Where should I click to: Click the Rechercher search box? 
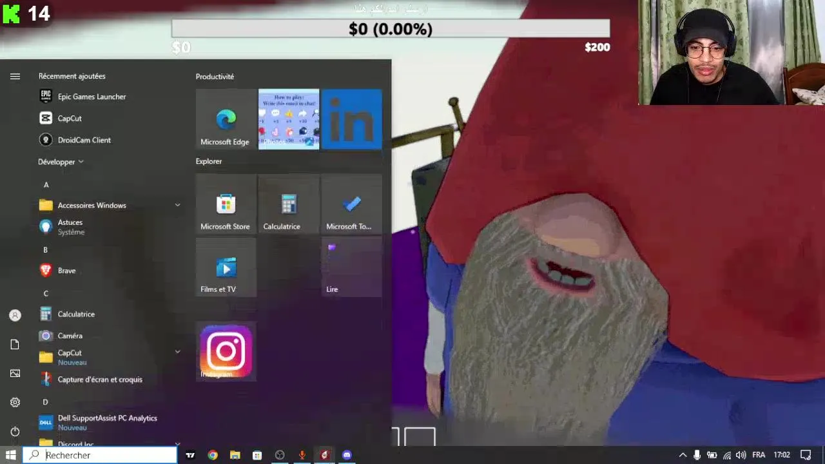[100, 455]
